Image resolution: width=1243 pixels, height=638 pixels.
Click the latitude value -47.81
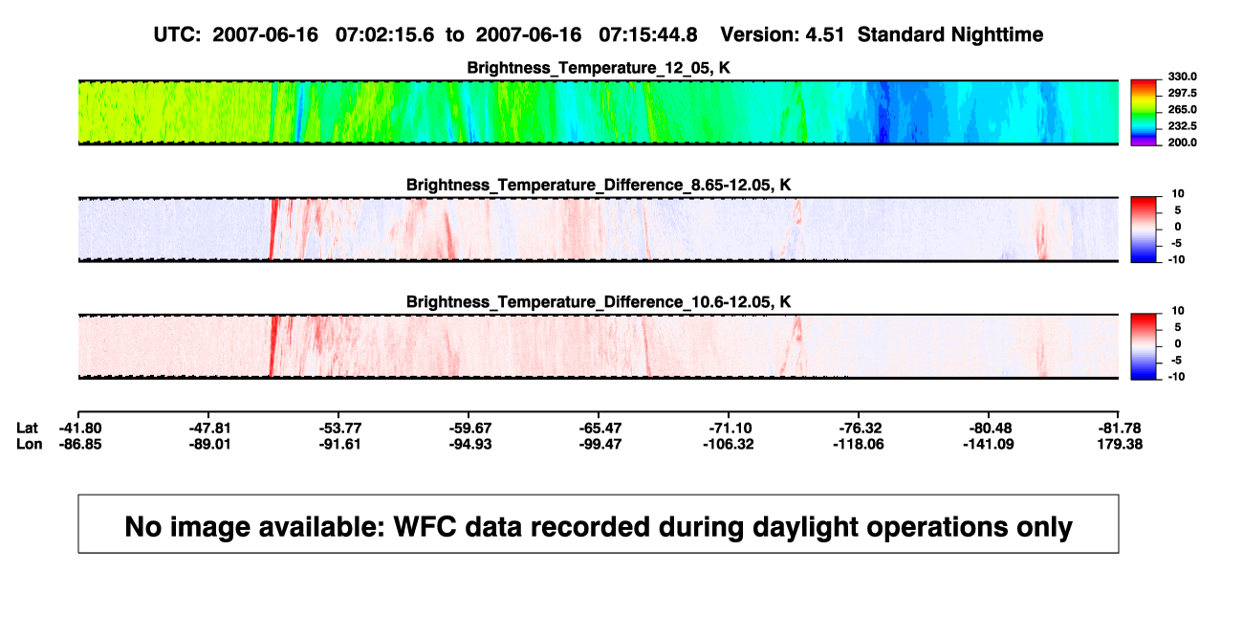coord(208,428)
